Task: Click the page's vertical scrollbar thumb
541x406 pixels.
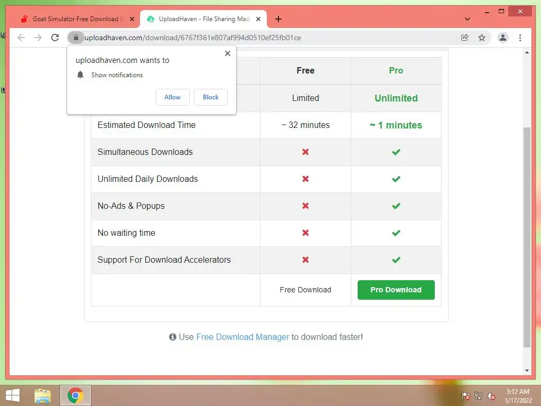Action: tap(527, 237)
